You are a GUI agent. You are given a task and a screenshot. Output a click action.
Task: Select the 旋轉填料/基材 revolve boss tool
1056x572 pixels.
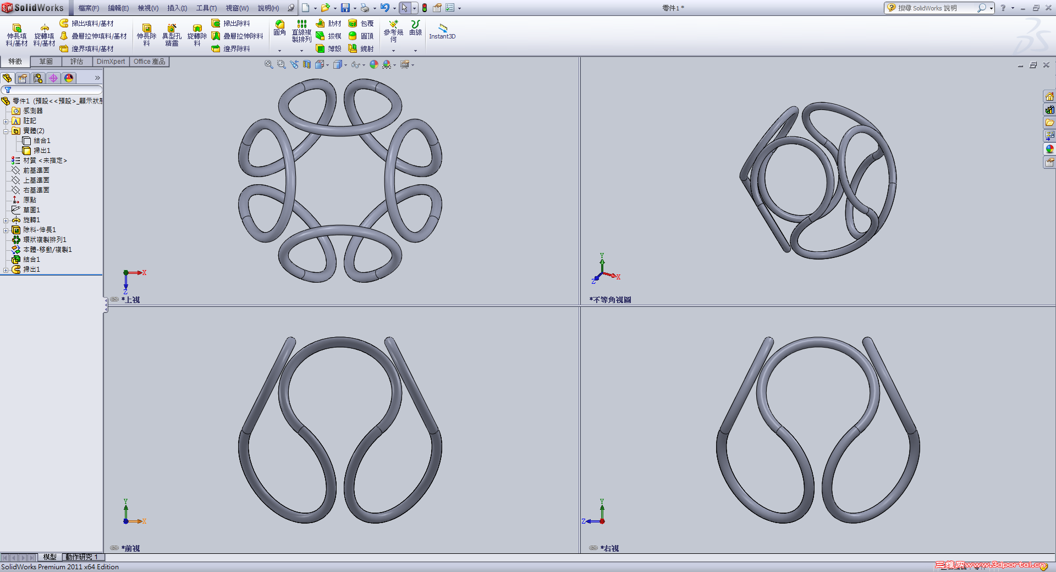click(x=44, y=35)
